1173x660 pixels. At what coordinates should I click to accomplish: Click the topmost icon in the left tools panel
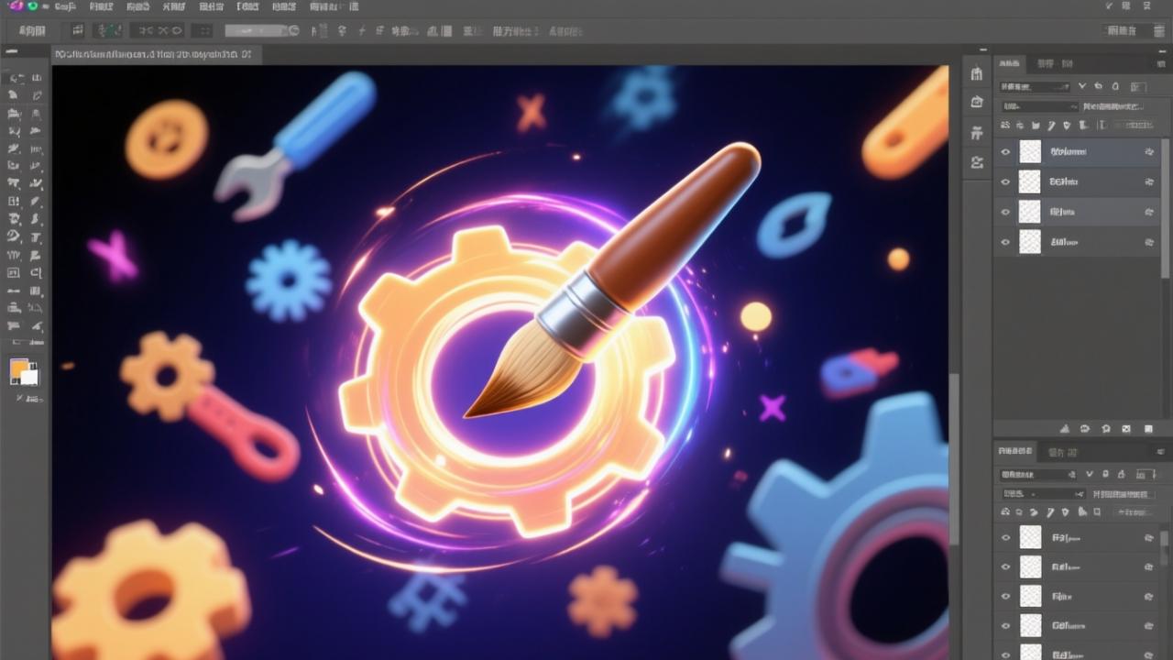14,79
